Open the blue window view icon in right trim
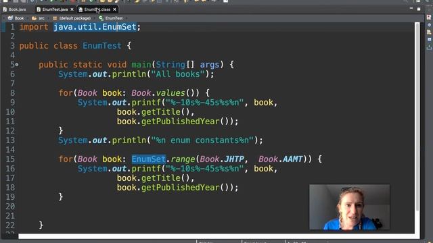433x243 pixels. tap(429, 39)
